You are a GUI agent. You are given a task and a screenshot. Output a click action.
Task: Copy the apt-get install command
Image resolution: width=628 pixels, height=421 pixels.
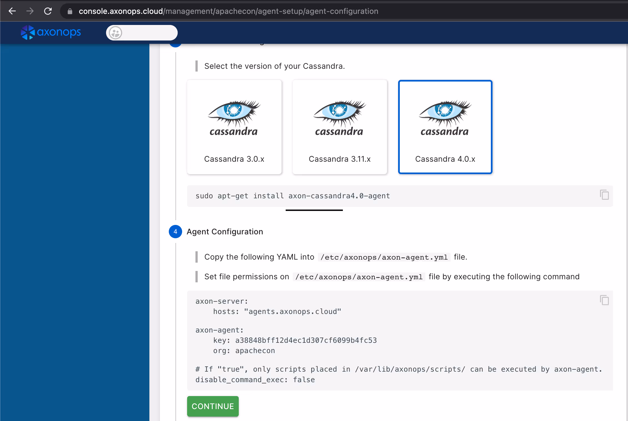coord(604,195)
